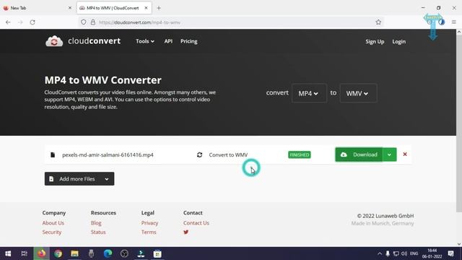462x260 pixels.
Task: Click the convert arrows icon before Convert to WMV
Action: click(199, 155)
